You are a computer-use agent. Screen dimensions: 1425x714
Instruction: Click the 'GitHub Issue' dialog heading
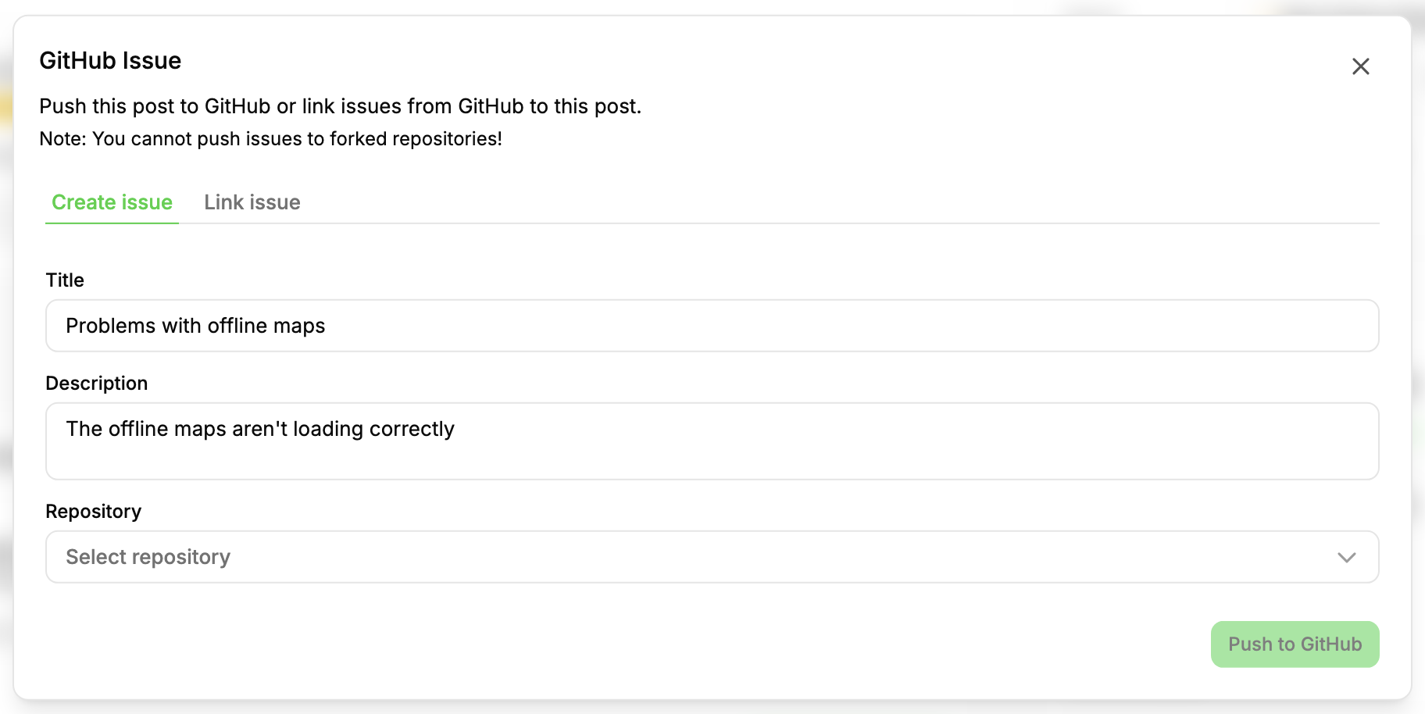pyautogui.click(x=110, y=60)
